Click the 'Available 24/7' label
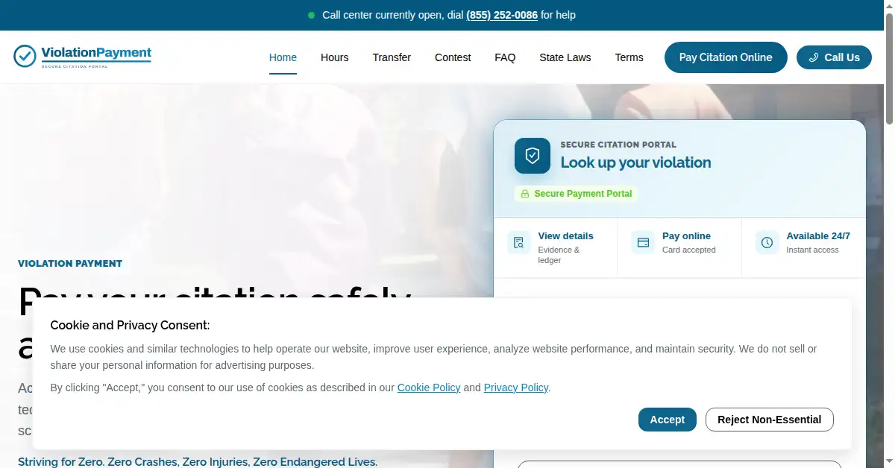This screenshot has width=895, height=468. click(818, 236)
